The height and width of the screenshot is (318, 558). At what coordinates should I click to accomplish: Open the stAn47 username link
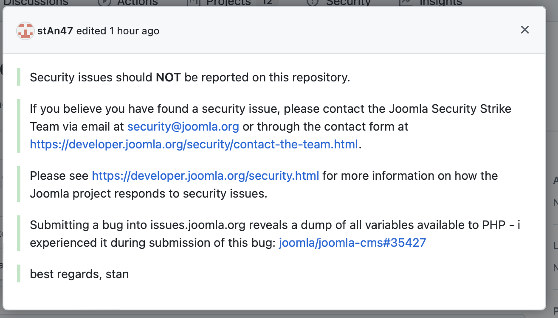(x=55, y=31)
